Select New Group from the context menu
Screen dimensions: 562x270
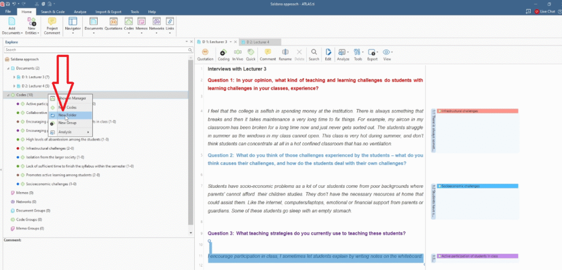[x=67, y=123]
